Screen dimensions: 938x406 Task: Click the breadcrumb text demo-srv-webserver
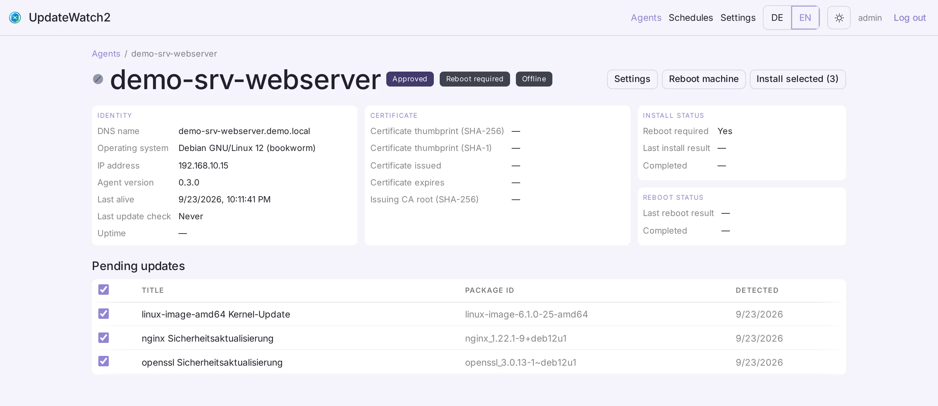click(x=174, y=53)
